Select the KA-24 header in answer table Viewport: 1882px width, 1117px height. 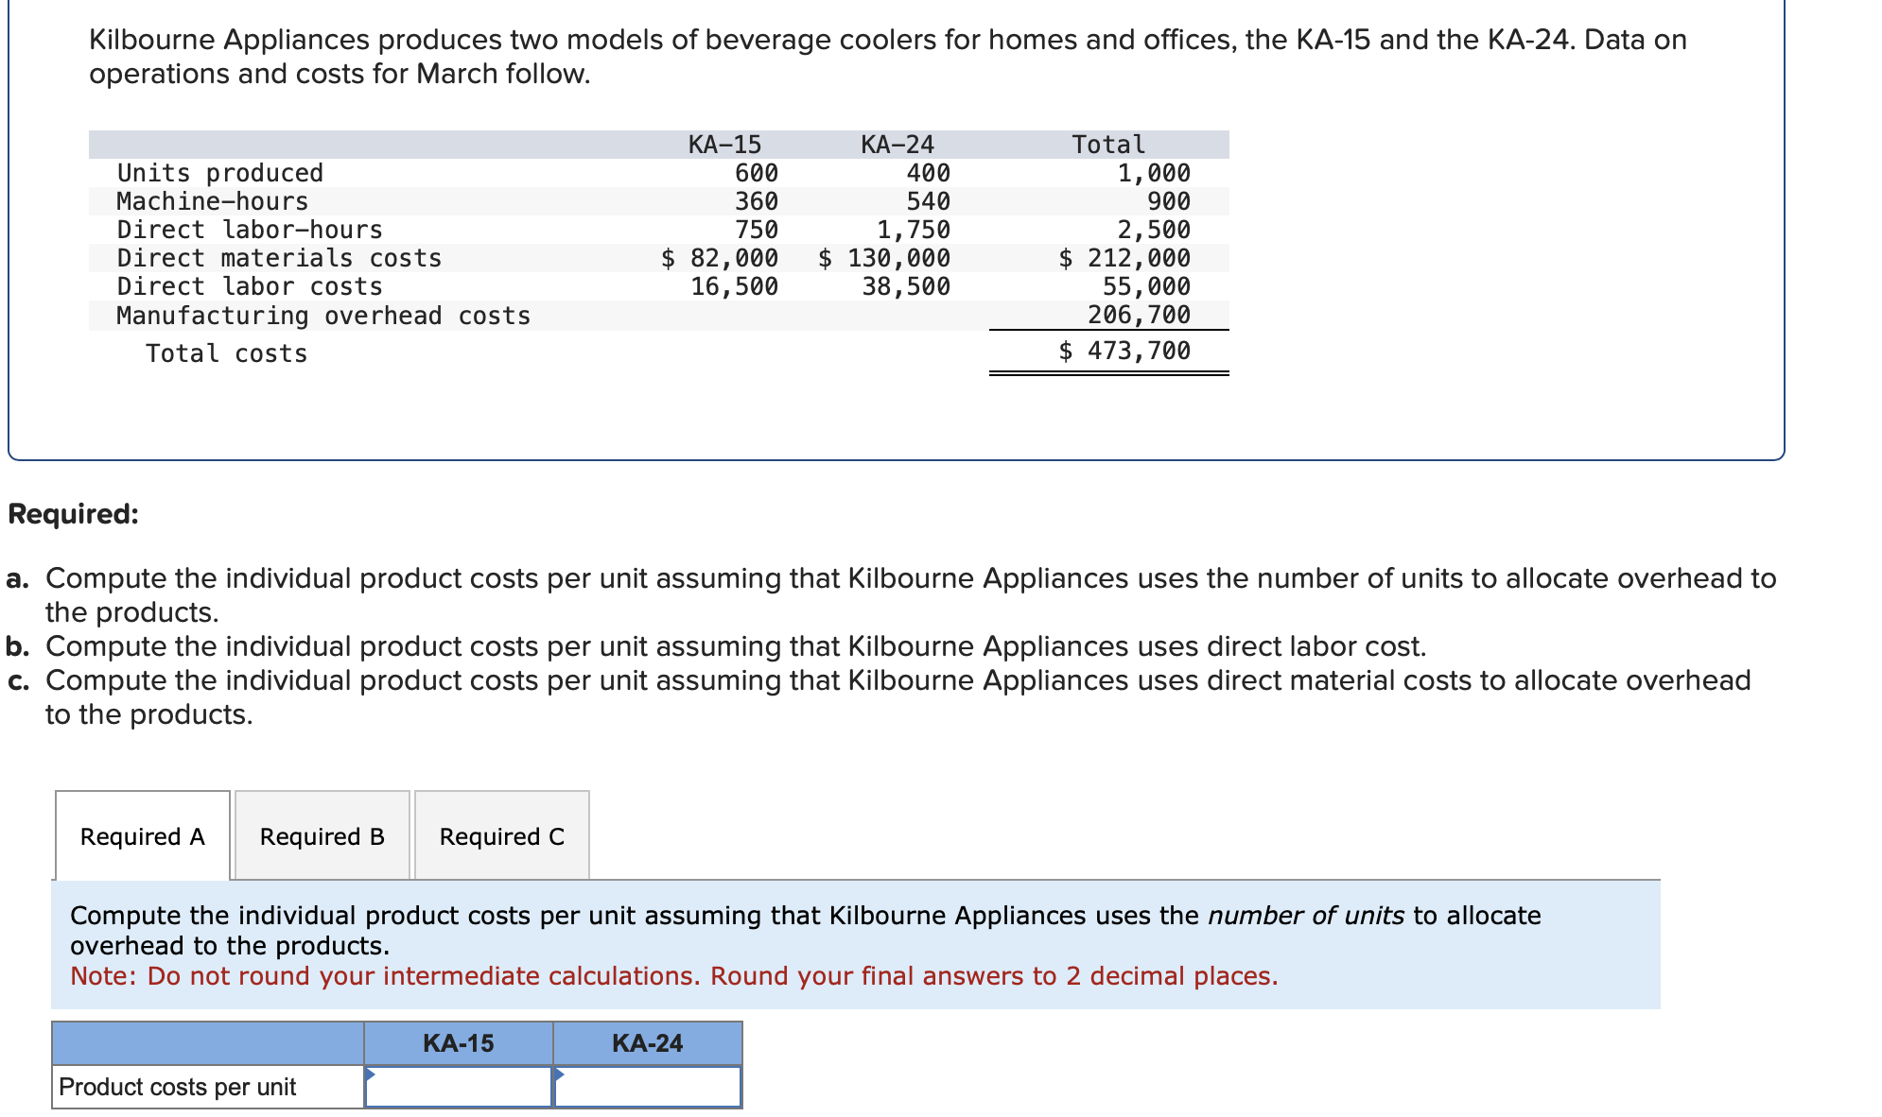click(648, 1043)
